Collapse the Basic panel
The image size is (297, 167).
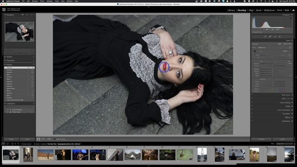[292, 40]
